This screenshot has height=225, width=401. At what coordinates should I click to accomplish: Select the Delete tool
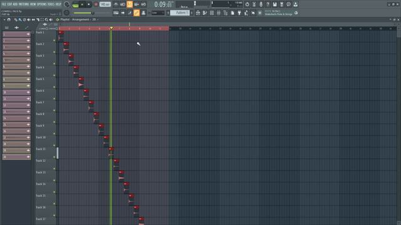click(24, 19)
